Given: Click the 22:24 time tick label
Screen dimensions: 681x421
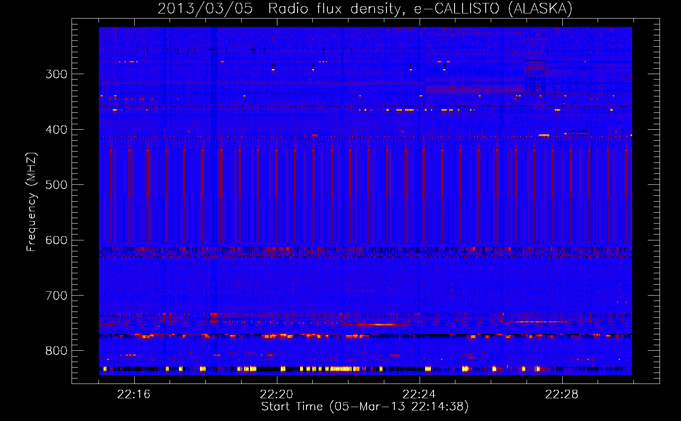Looking at the screenshot, I should (x=419, y=394).
